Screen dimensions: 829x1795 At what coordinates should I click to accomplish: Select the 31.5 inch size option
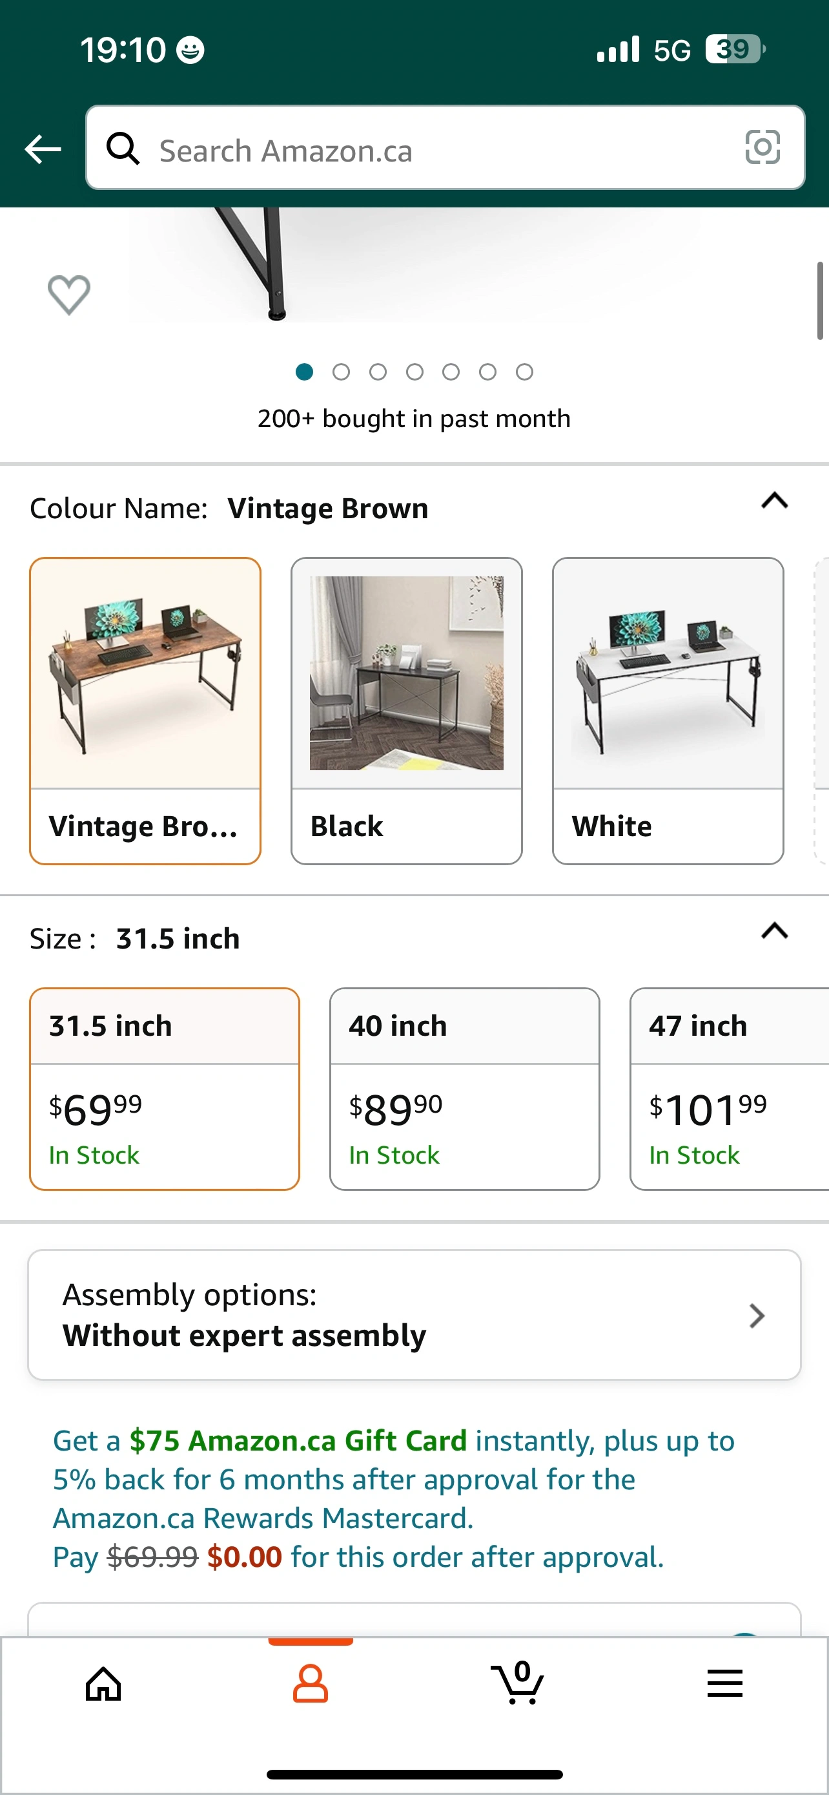pyautogui.click(x=164, y=1088)
